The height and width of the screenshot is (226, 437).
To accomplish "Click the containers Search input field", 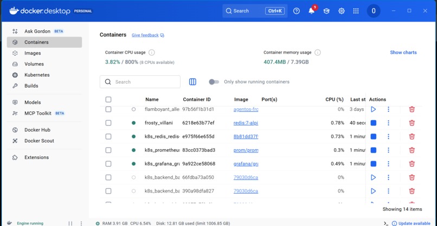I will [140, 82].
